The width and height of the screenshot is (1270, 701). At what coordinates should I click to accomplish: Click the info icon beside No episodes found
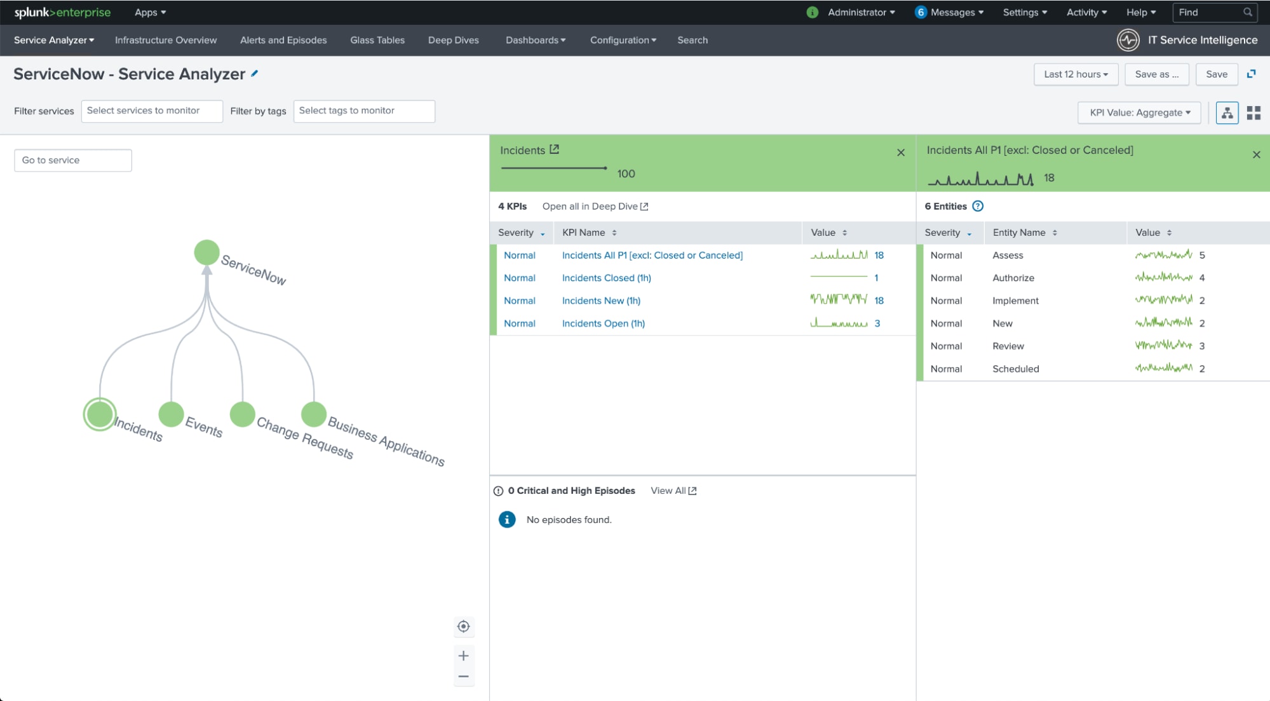click(x=506, y=520)
